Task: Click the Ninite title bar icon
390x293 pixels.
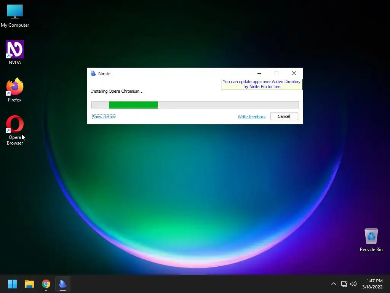Action: click(x=93, y=73)
